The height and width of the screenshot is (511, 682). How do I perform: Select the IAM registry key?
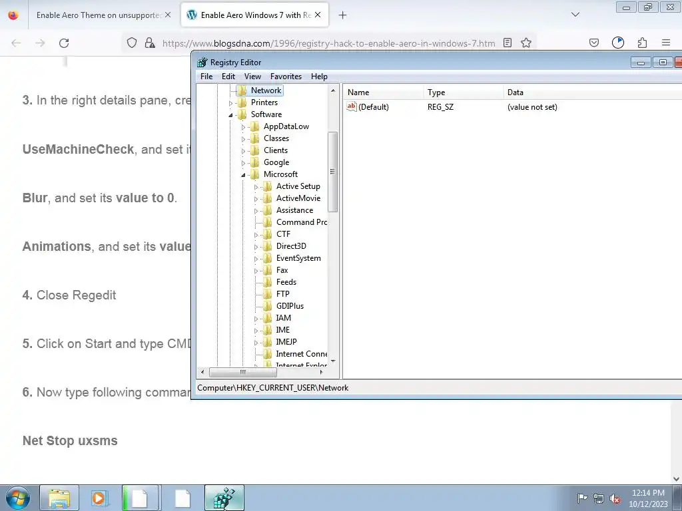pyautogui.click(x=283, y=318)
